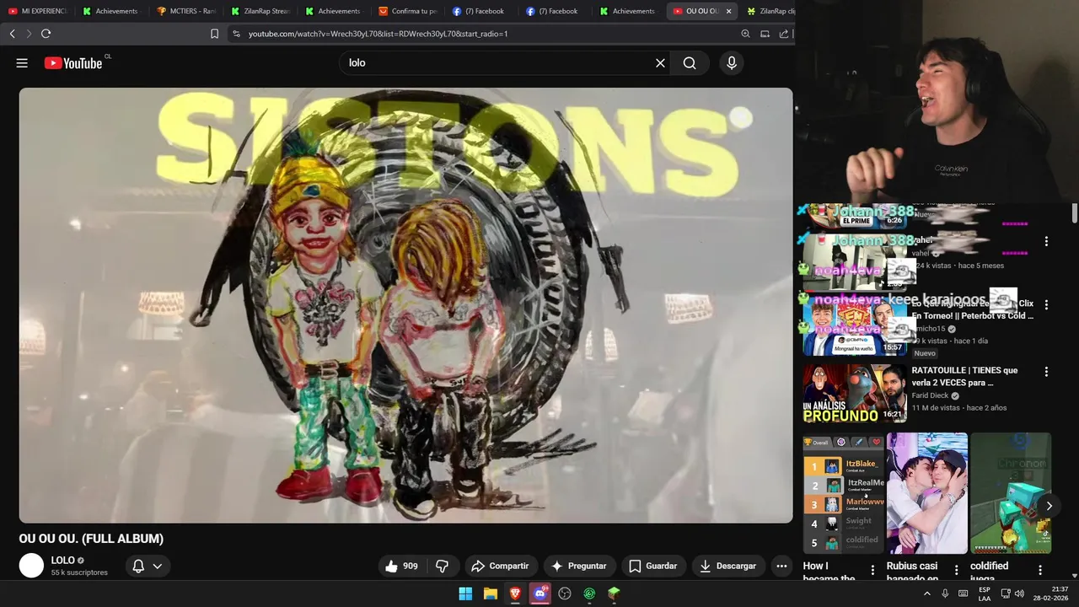This screenshot has height=607, width=1079.
Task: Open options for 'How I became the' short
Action: pos(872,570)
